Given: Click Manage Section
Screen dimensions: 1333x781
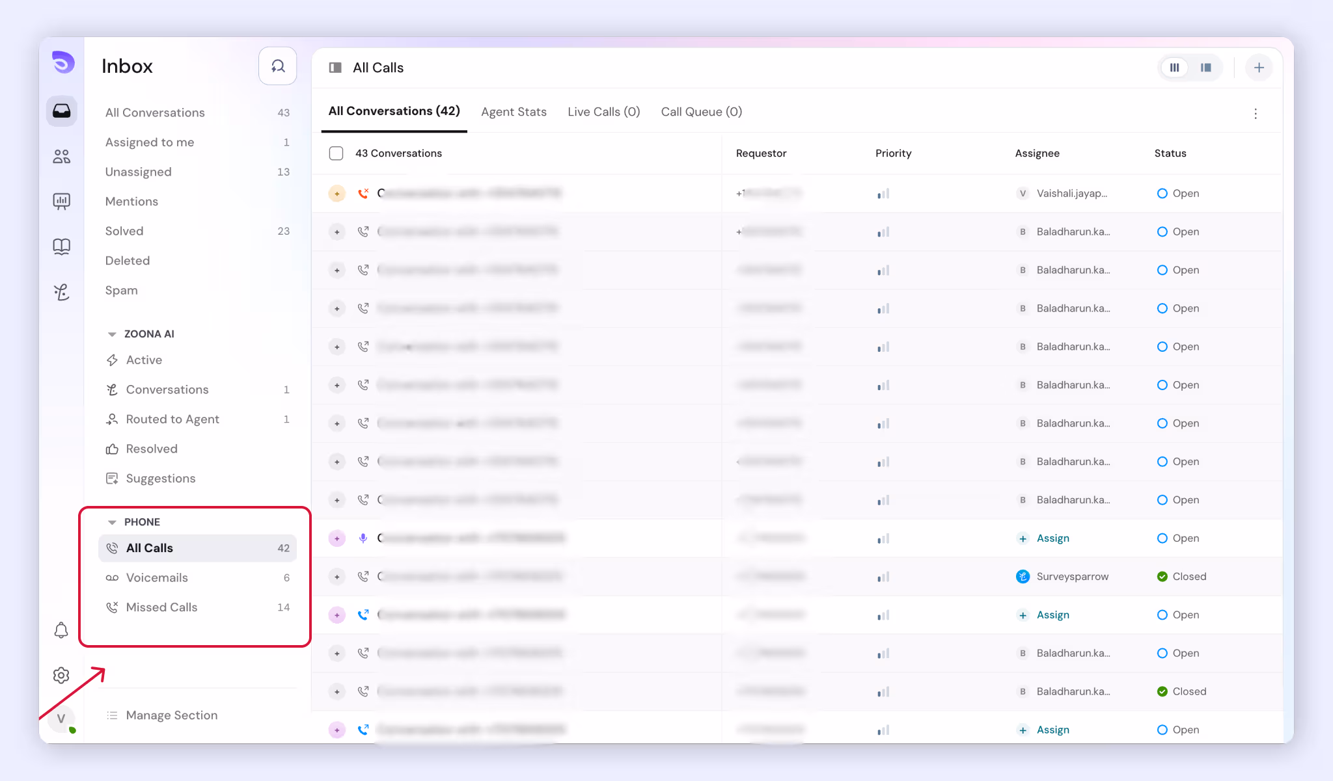Looking at the screenshot, I should 172,715.
